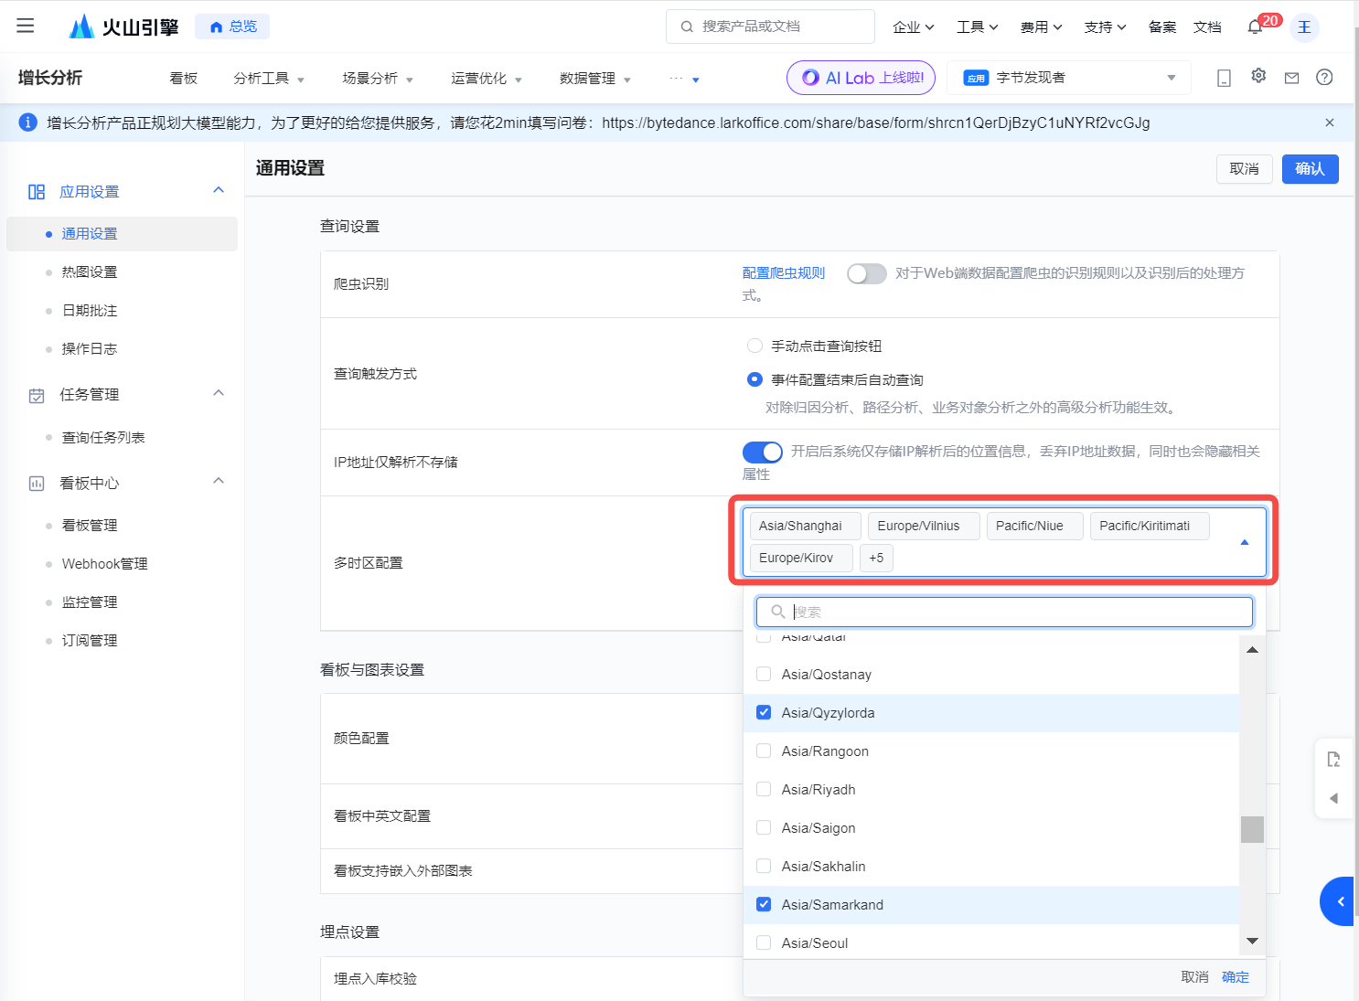
Task: Select 事件配置结束后自动查询 radio option
Action: pos(754,379)
